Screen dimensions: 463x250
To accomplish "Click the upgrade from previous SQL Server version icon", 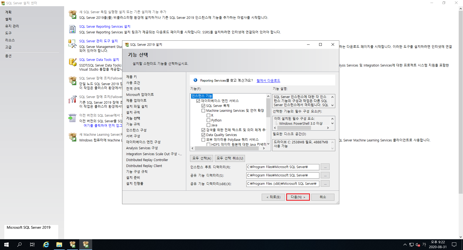I will (72, 118).
